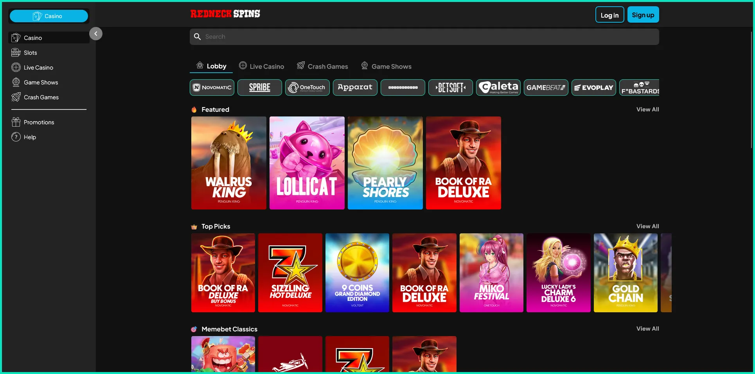This screenshot has width=755, height=374.
Task: Filter by F*Bastards provider
Action: point(640,88)
